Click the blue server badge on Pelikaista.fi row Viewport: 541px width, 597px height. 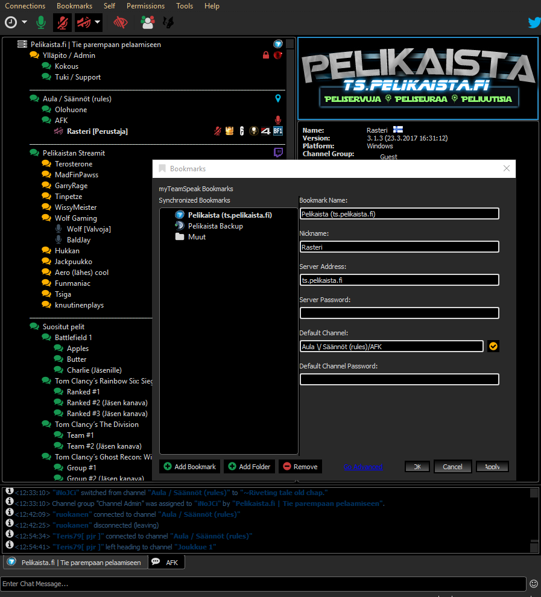[278, 44]
